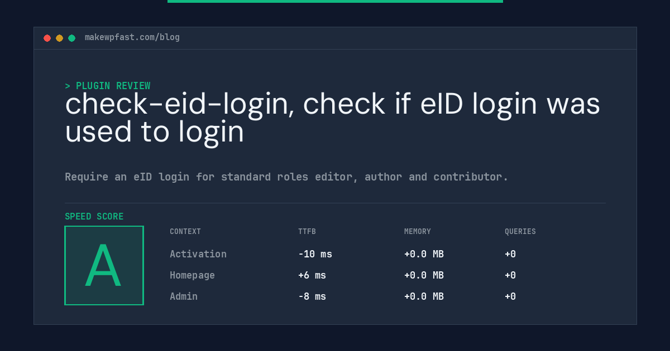Select the Admin row label
670x351 pixels.
pos(184,296)
